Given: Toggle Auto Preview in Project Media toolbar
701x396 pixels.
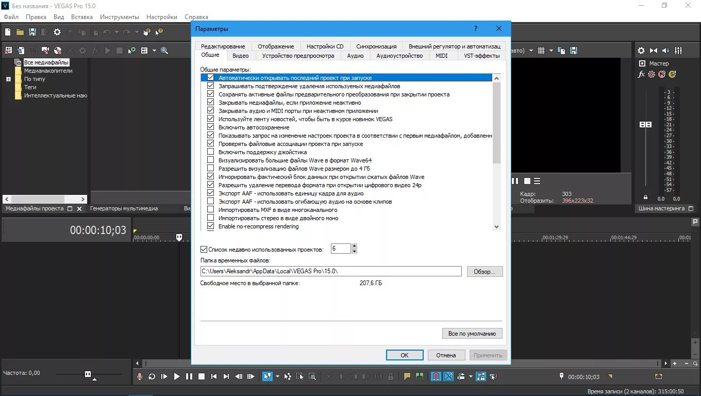Looking at the screenshot, I should [x=132, y=51].
